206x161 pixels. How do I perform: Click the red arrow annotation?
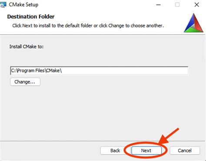point(169,136)
